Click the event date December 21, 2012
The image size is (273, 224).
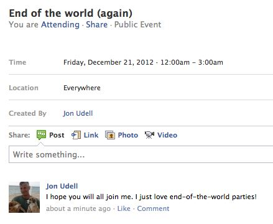pyautogui.click(x=108, y=62)
